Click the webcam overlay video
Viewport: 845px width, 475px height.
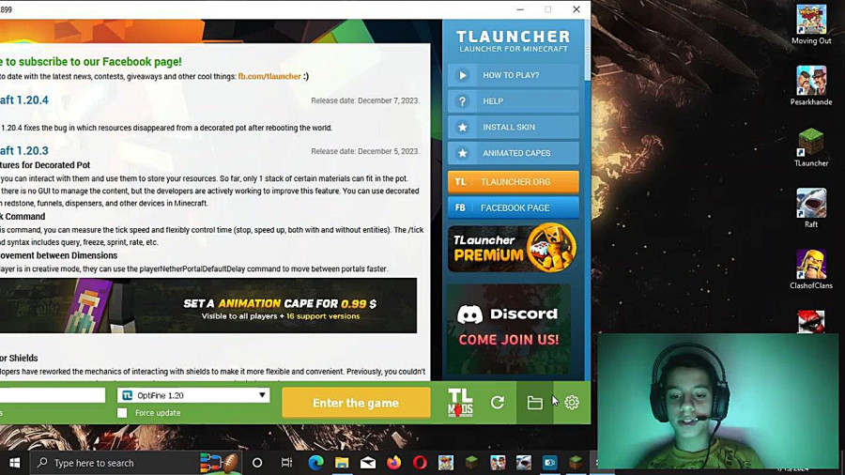click(718, 401)
